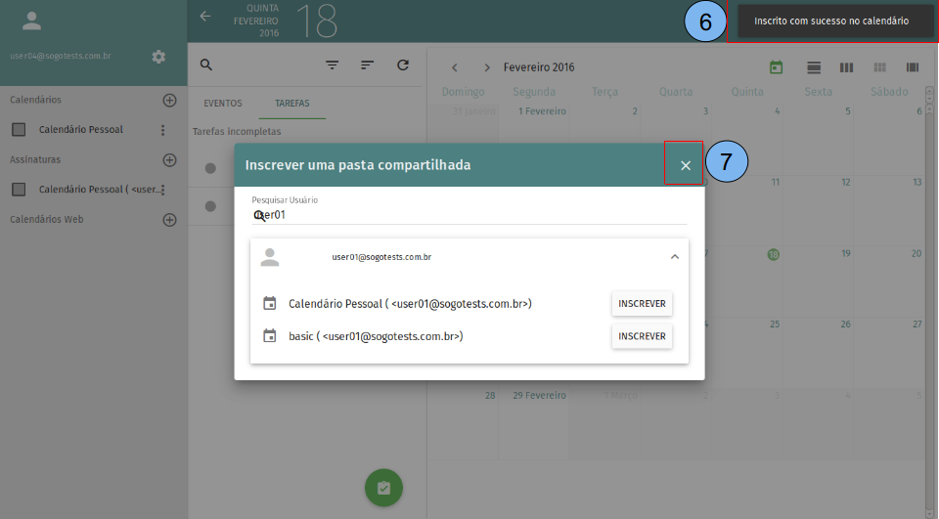Toggle the Calendário Pessoal checkbox under Calendários
939x519 pixels.
pyautogui.click(x=19, y=130)
